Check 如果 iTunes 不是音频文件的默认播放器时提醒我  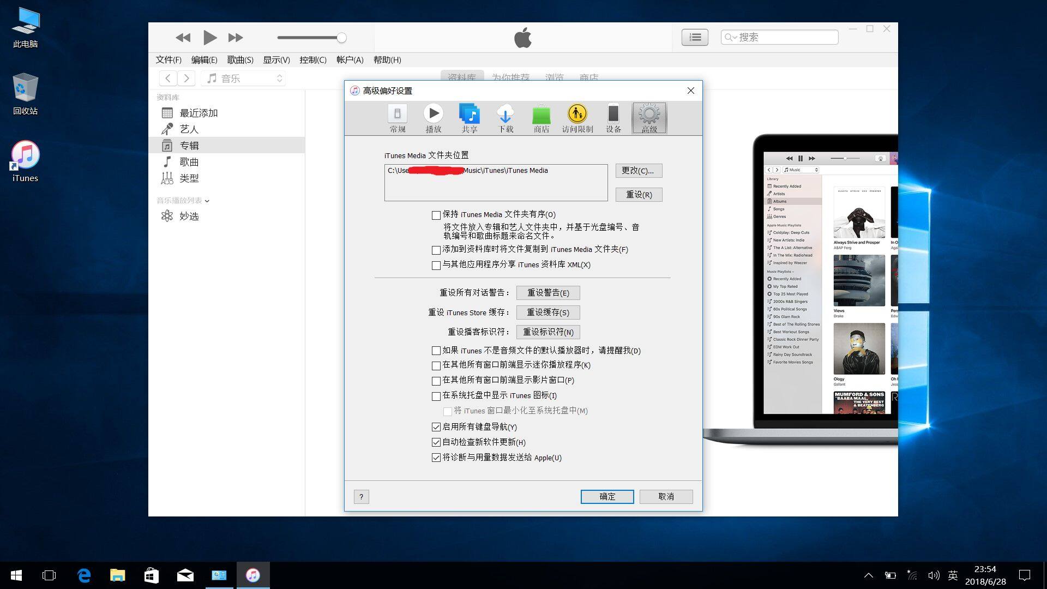pyautogui.click(x=436, y=351)
